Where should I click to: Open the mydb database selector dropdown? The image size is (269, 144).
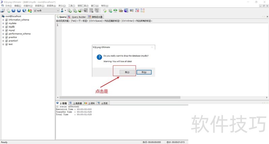coord(46,11)
